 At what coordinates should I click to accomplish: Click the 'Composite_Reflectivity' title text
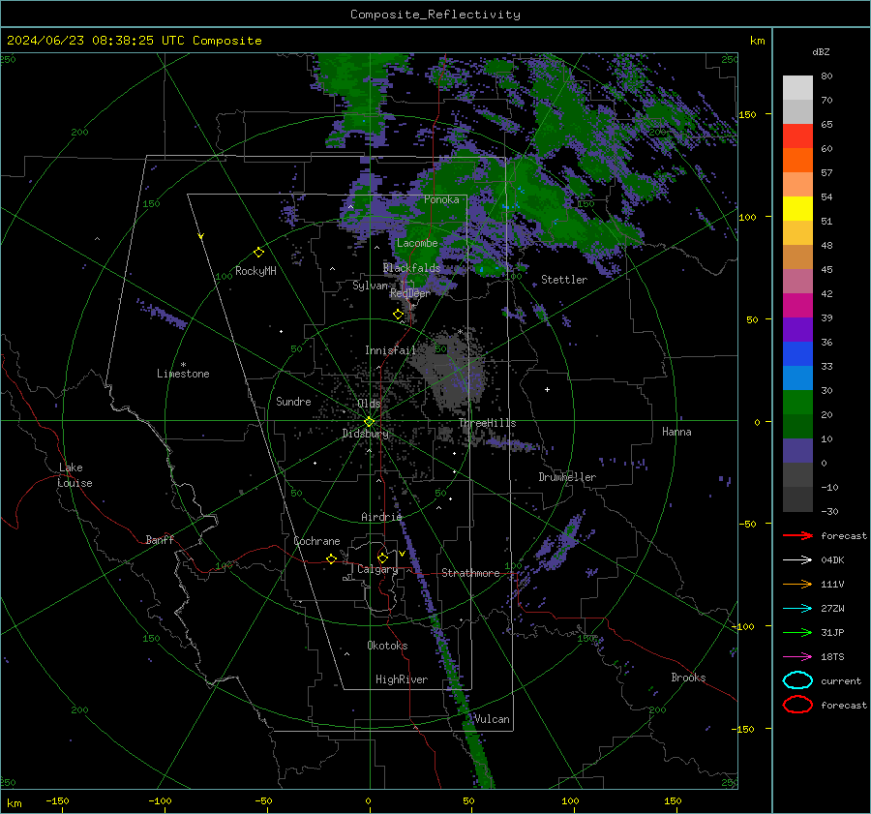(435, 15)
